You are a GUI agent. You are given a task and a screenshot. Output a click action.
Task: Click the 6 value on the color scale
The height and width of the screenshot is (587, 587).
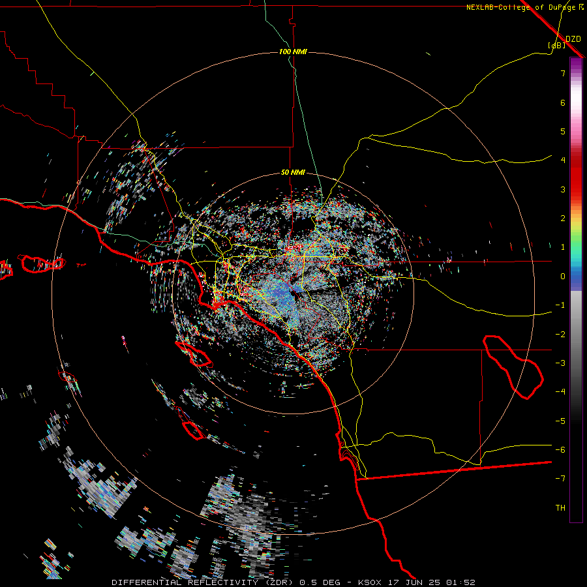(563, 102)
